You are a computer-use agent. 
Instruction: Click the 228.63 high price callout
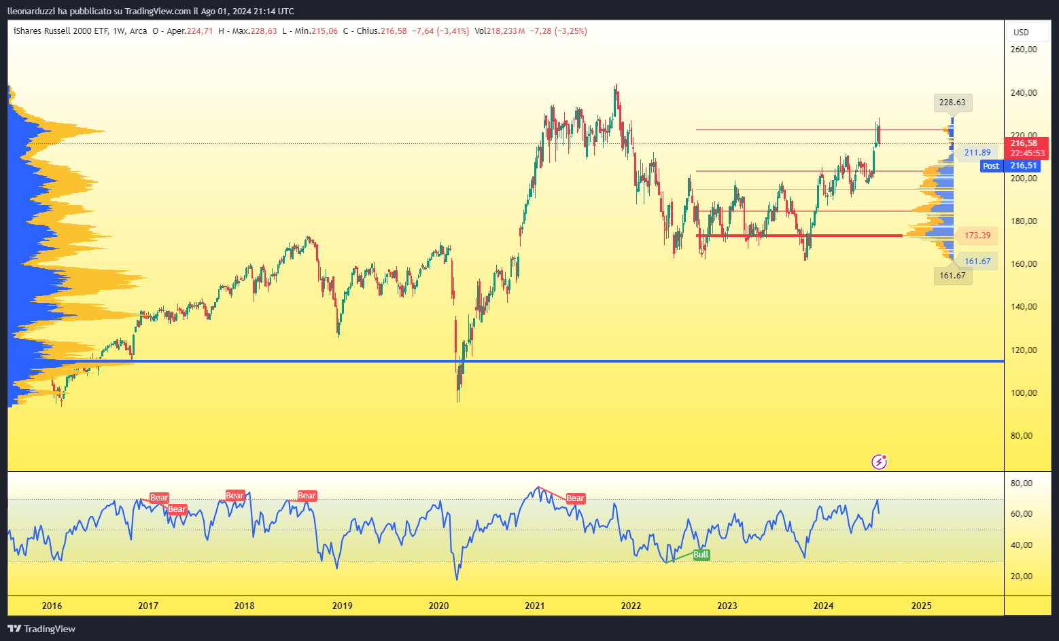(952, 103)
